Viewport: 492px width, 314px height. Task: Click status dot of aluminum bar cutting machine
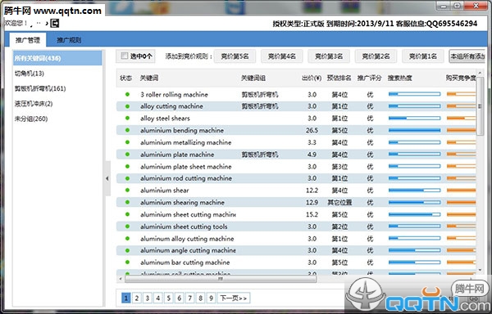(127, 262)
